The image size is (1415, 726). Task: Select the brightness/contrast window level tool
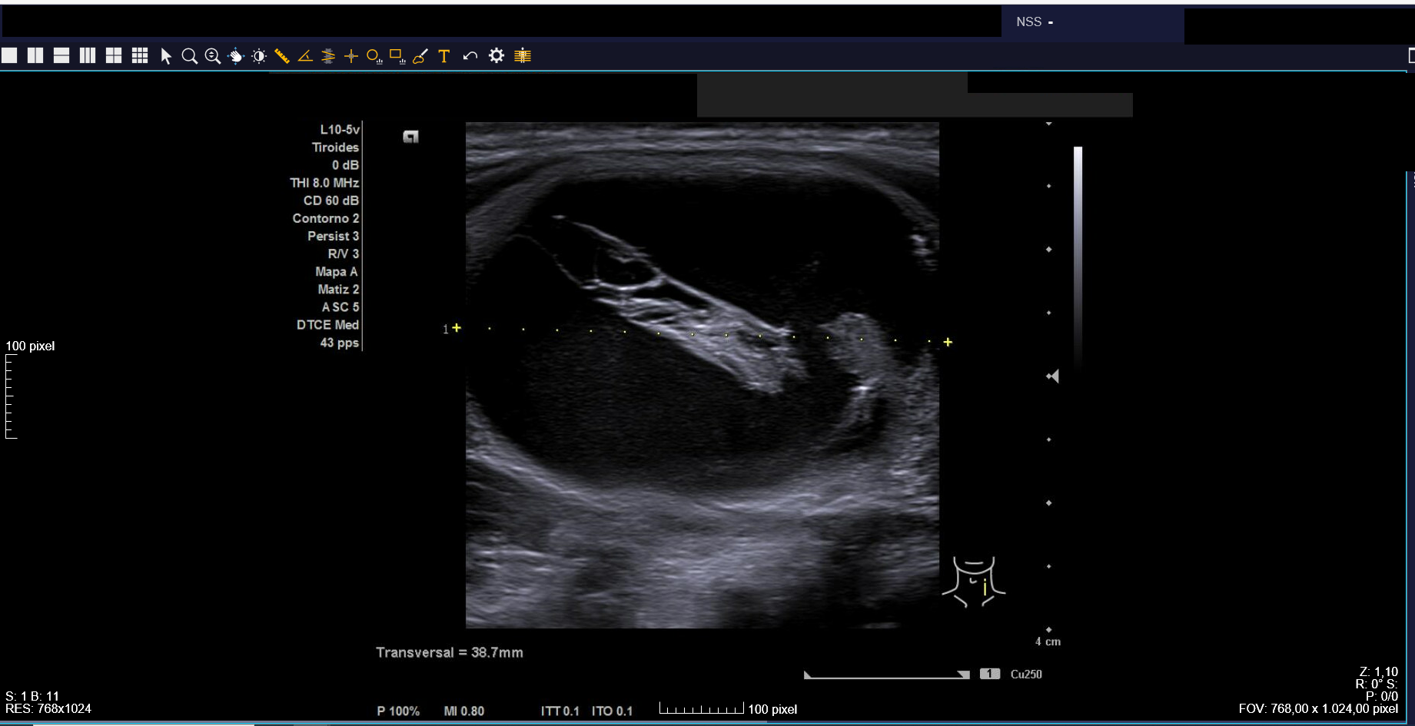click(x=259, y=56)
